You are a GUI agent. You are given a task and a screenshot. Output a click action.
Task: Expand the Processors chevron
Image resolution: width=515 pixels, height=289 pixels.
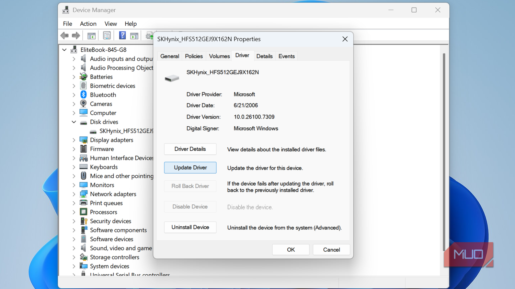[74, 212]
